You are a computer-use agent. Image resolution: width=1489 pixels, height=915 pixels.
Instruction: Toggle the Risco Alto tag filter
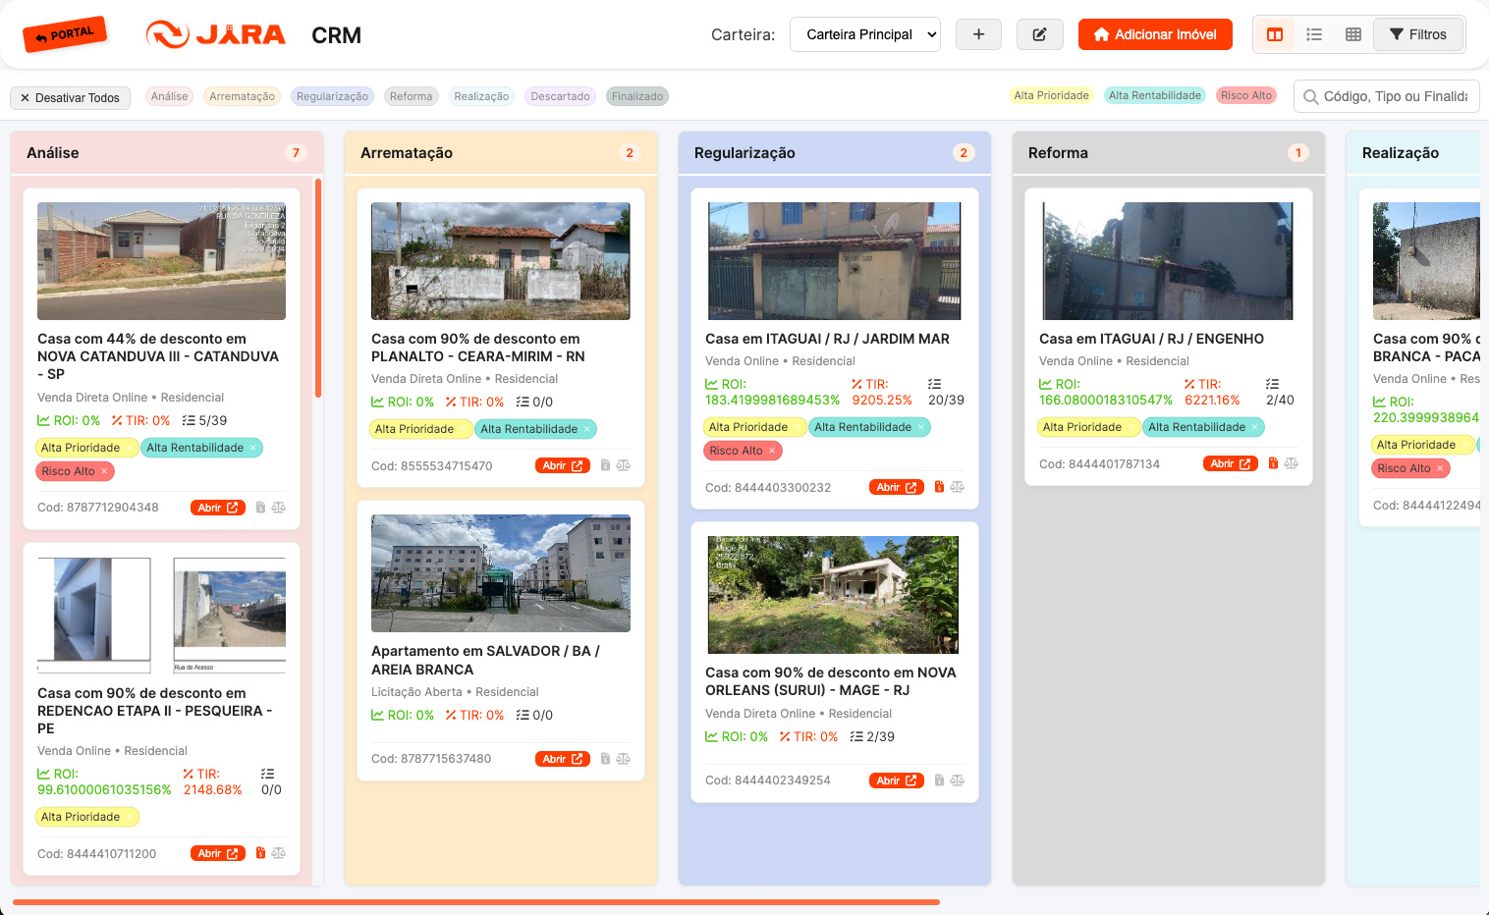click(1246, 95)
